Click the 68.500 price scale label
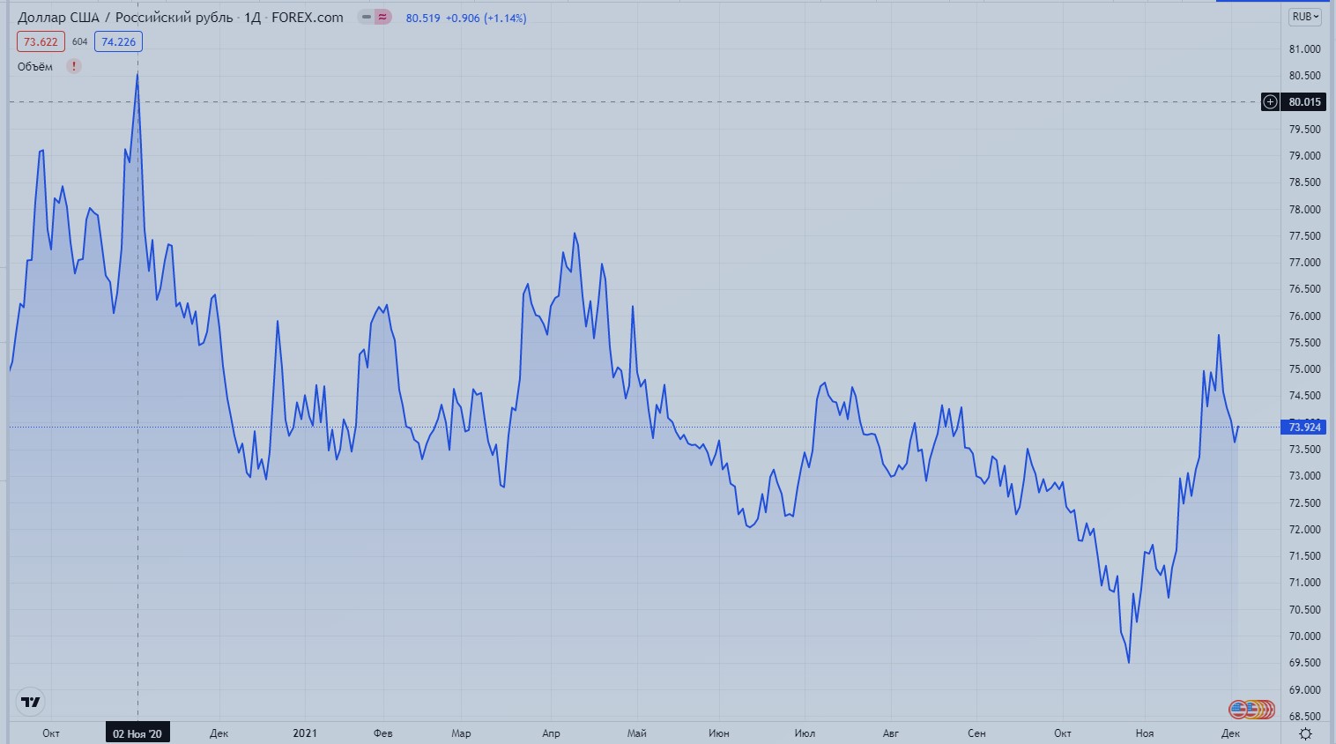Image resolution: width=1336 pixels, height=744 pixels. tap(1304, 717)
